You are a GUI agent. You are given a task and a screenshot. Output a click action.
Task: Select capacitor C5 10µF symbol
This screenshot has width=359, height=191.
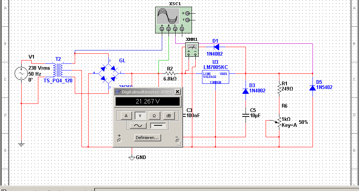point(246,115)
